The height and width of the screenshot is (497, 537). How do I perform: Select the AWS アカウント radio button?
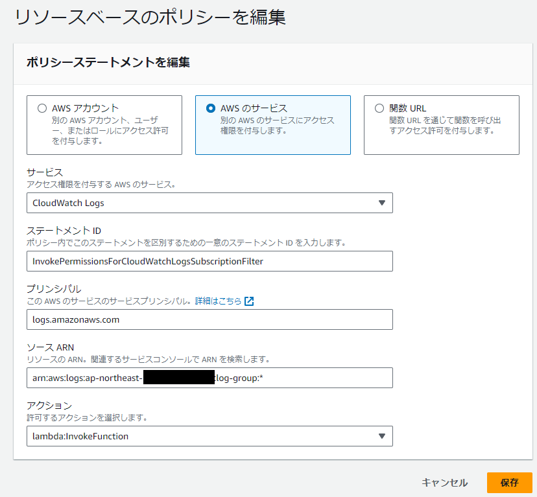pos(40,108)
